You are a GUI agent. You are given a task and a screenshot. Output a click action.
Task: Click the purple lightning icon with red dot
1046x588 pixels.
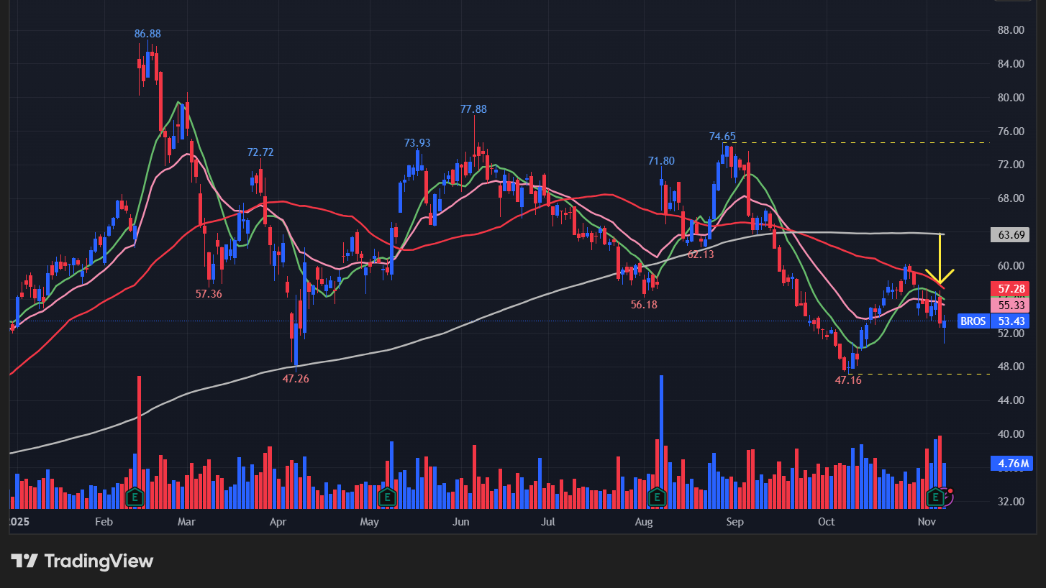coord(947,496)
